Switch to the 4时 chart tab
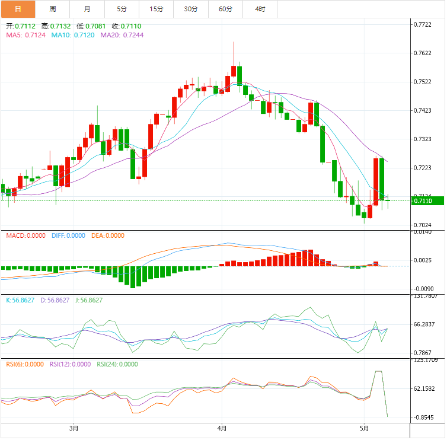This screenshot has height=440, width=447. 260,9
